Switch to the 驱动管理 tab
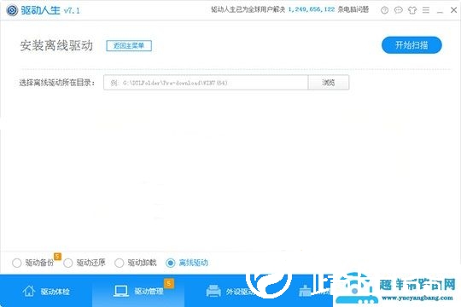This screenshot has height=307, width=461. coord(138,291)
